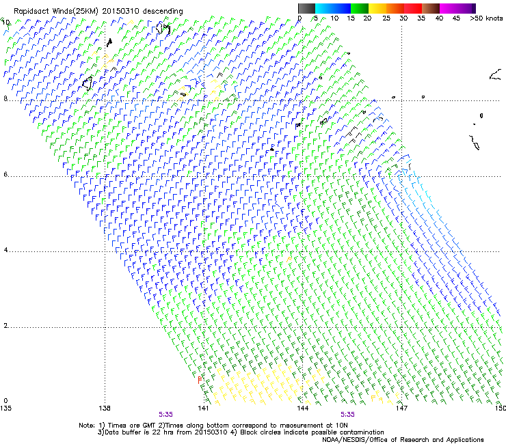Viewport: 506px width, 444px height.
Task: Click the latitude label '4' on left axis
Action: tap(5, 249)
